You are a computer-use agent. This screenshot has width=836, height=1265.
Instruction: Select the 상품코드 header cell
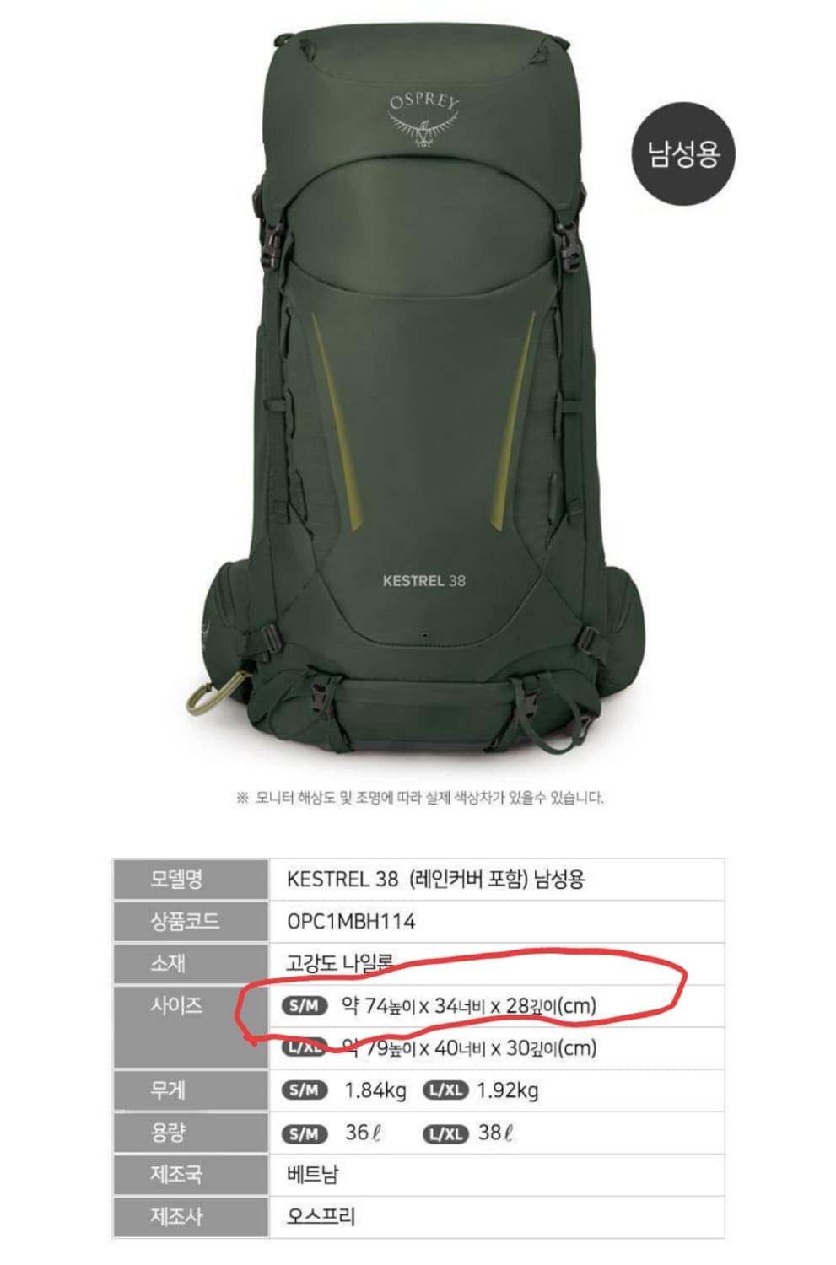[x=191, y=921]
